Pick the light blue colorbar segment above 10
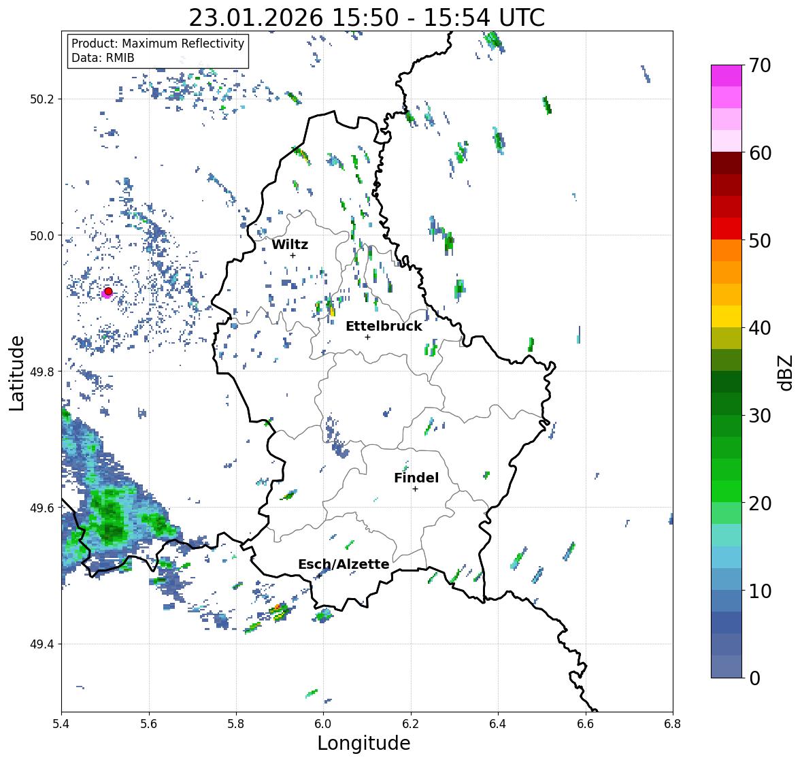802x760 pixels. pyautogui.click(x=726, y=580)
